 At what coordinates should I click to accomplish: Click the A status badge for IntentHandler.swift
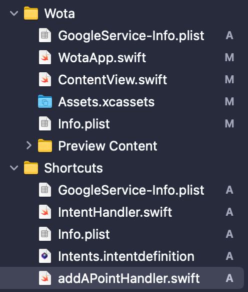point(229,212)
